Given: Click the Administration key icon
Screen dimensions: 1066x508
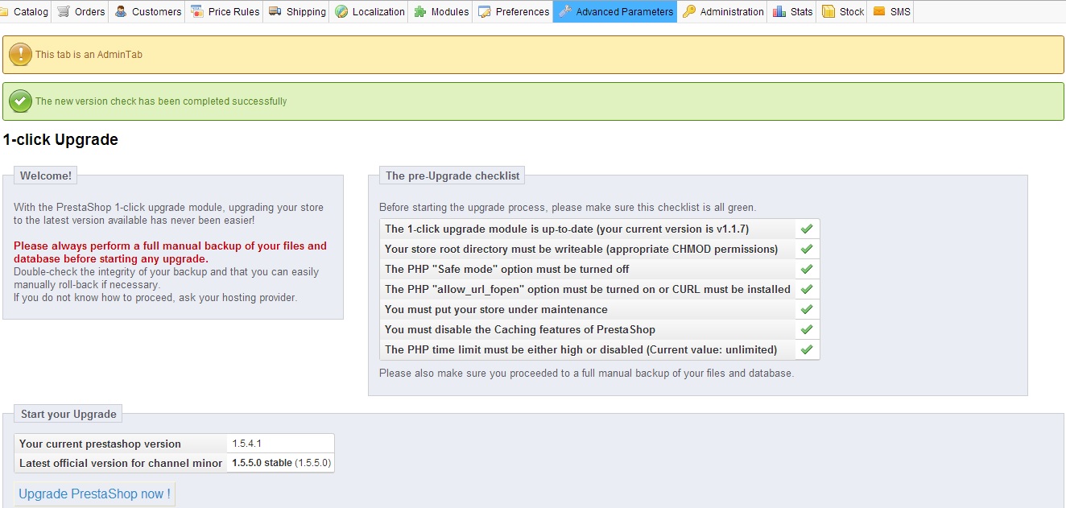Looking at the screenshot, I should tap(689, 11).
